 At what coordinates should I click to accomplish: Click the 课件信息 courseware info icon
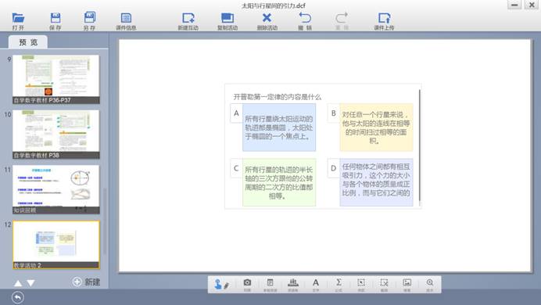[126, 21]
